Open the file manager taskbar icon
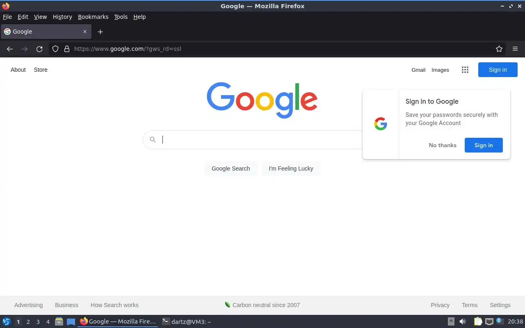525x328 pixels. pos(59,321)
